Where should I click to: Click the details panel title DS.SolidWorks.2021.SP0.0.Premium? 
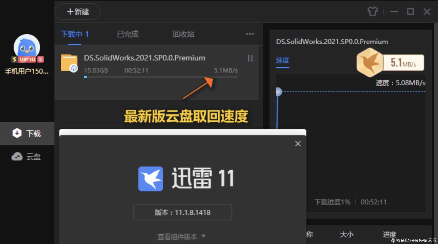click(332, 42)
